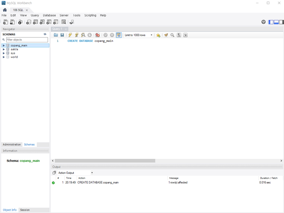284x213 pixels.
Task: Save snippet star icon
Action: [x=159, y=35]
